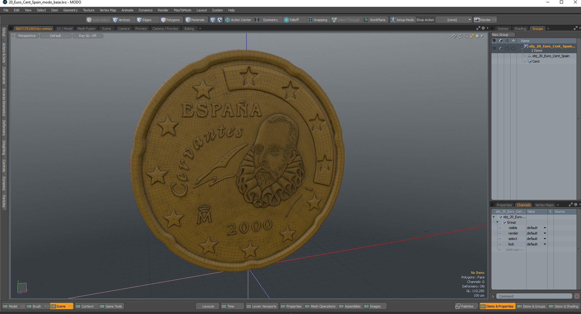Image resolution: width=581 pixels, height=314 pixels.
Task: Maximize the Channels panel with expand icon
Action: point(570,205)
